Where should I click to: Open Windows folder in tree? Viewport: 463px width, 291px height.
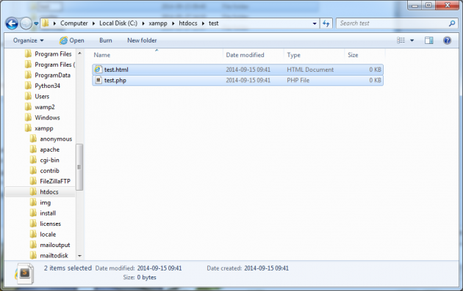(x=47, y=117)
